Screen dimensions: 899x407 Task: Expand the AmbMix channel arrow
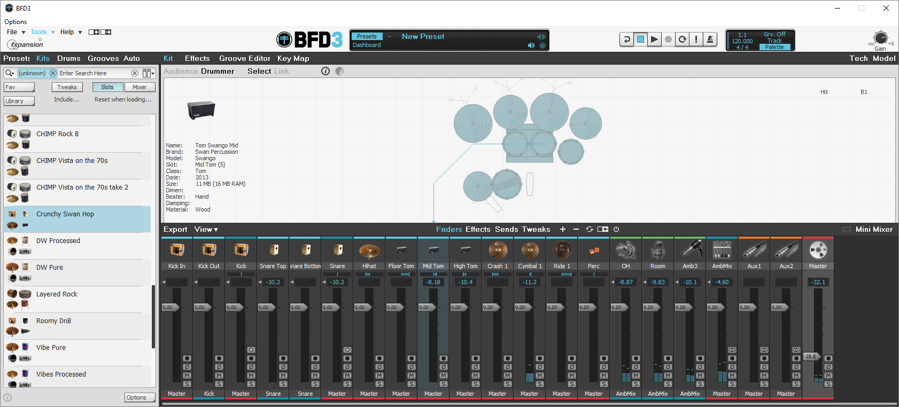point(710,282)
